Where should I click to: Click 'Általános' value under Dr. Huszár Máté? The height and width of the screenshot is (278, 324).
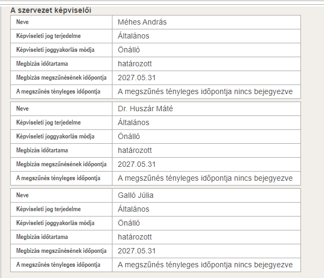(x=133, y=122)
